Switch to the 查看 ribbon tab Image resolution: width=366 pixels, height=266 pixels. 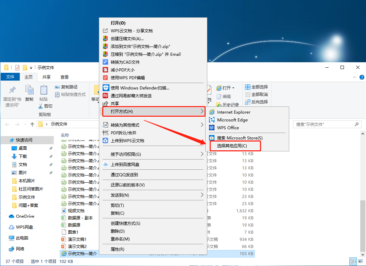(x=64, y=77)
